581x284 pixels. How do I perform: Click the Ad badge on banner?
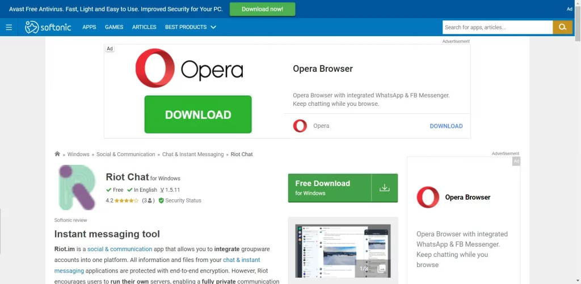click(110, 49)
